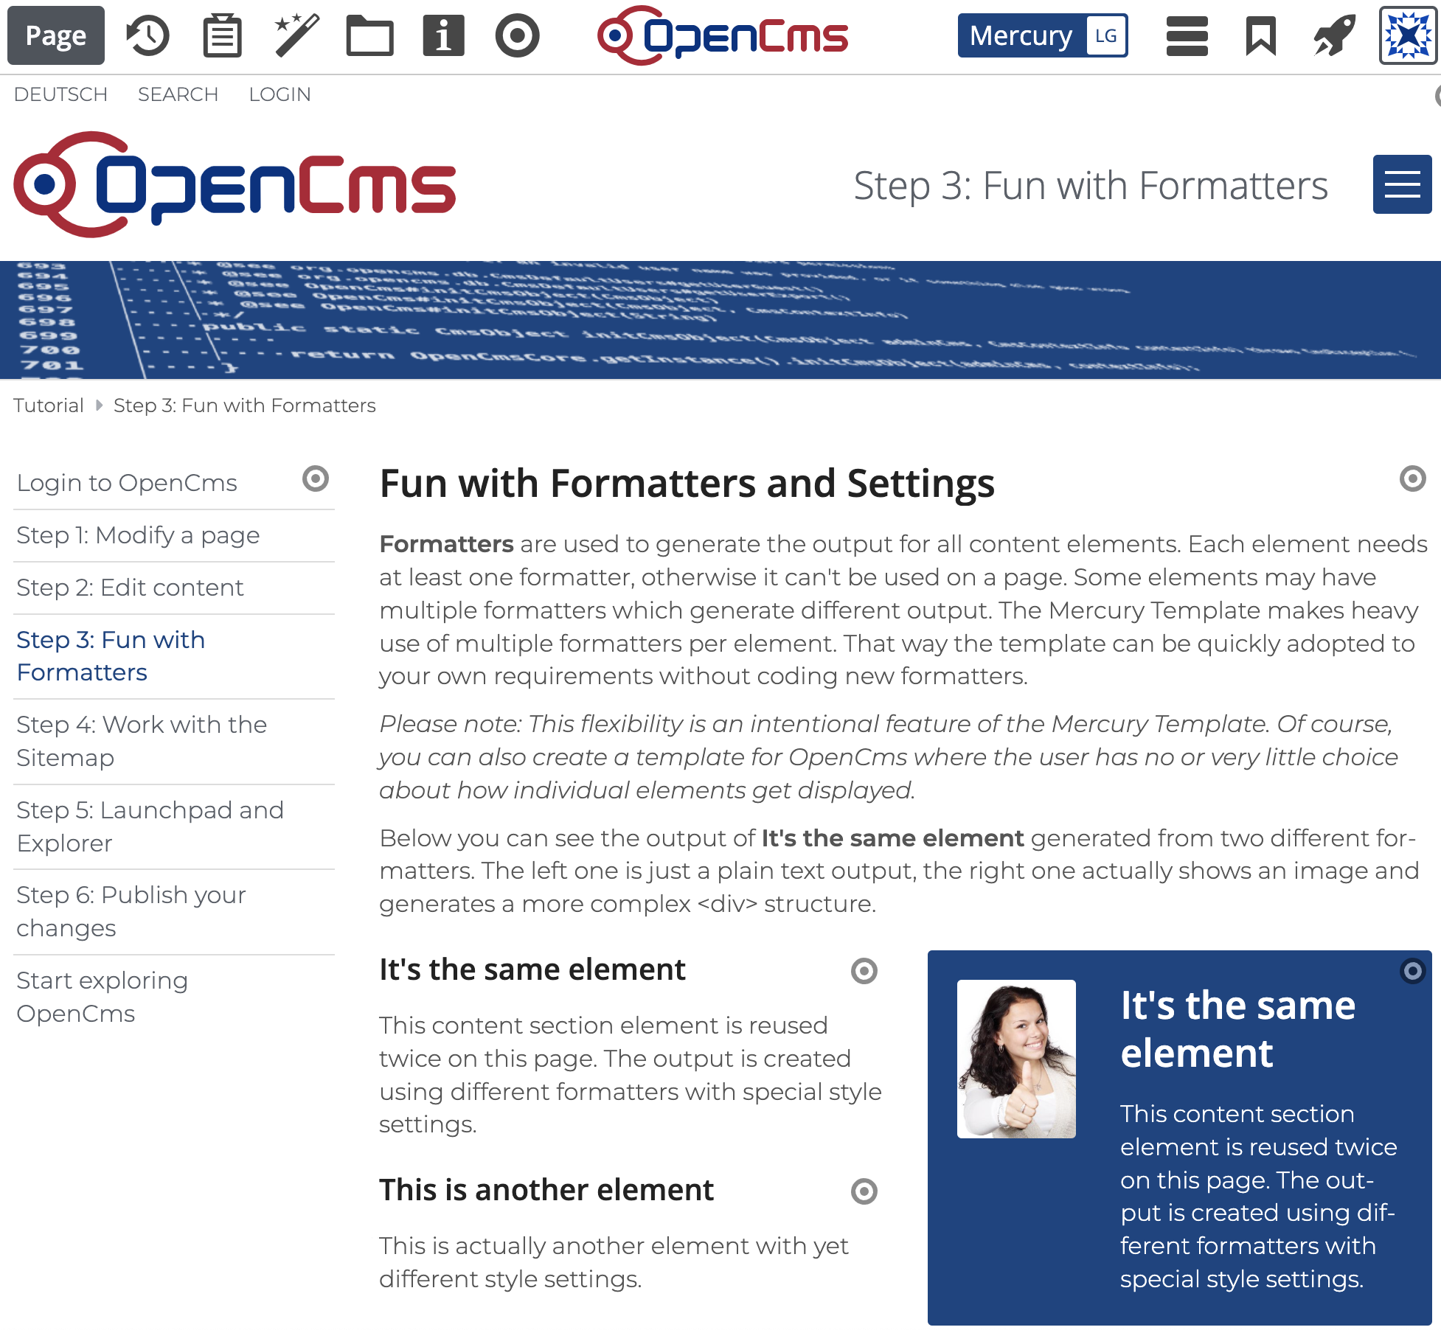This screenshot has height=1330, width=1441.
Task: Open edit point beside 'Fun with Formatters and Settings'
Action: point(1413,479)
